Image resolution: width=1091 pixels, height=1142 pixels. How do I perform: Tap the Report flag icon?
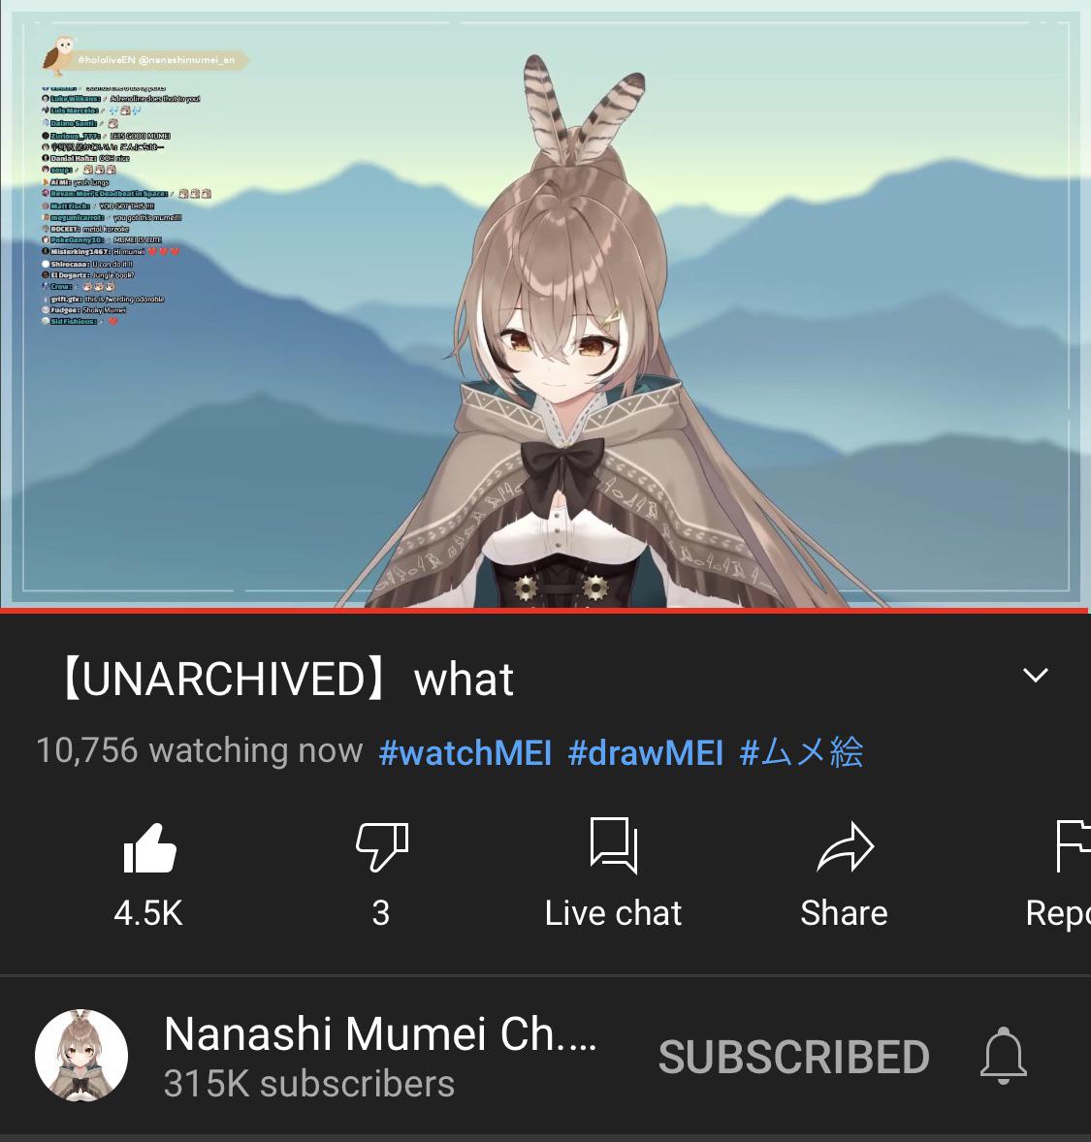coord(1073,846)
